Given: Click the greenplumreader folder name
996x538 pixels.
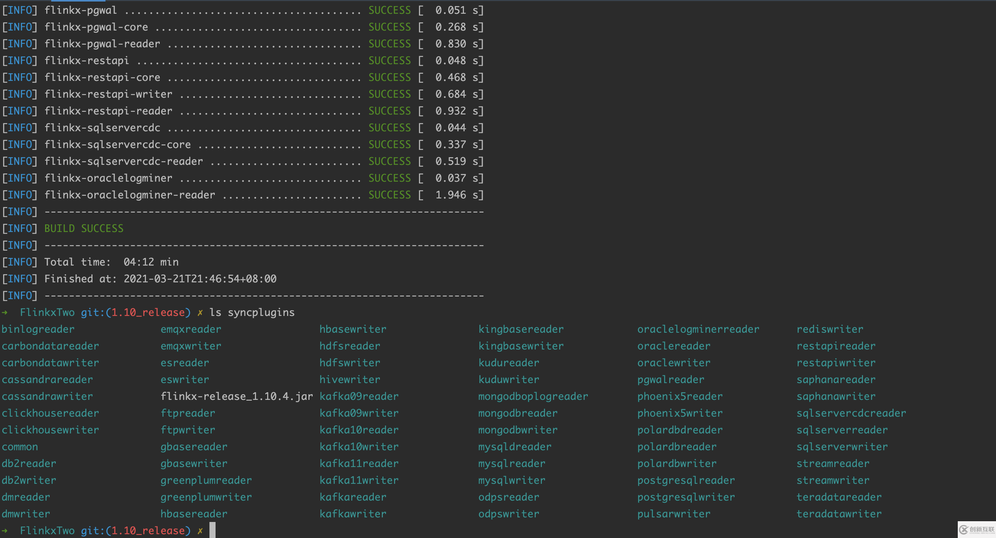Looking at the screenshot, I should pos(206,480).
